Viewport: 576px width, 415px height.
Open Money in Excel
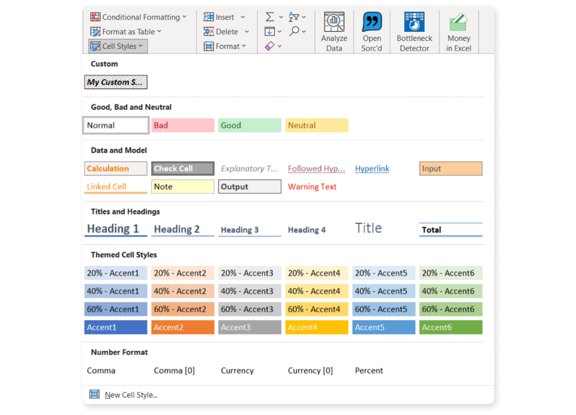(459, 32)
